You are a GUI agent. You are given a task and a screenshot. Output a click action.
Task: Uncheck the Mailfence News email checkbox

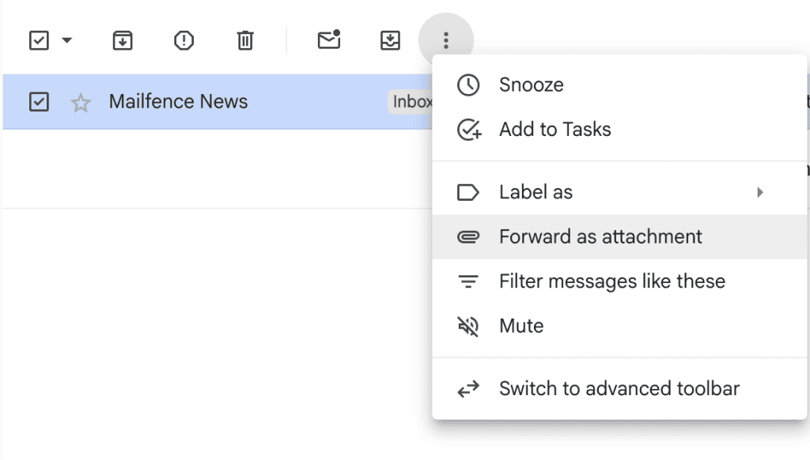[39, 102]
